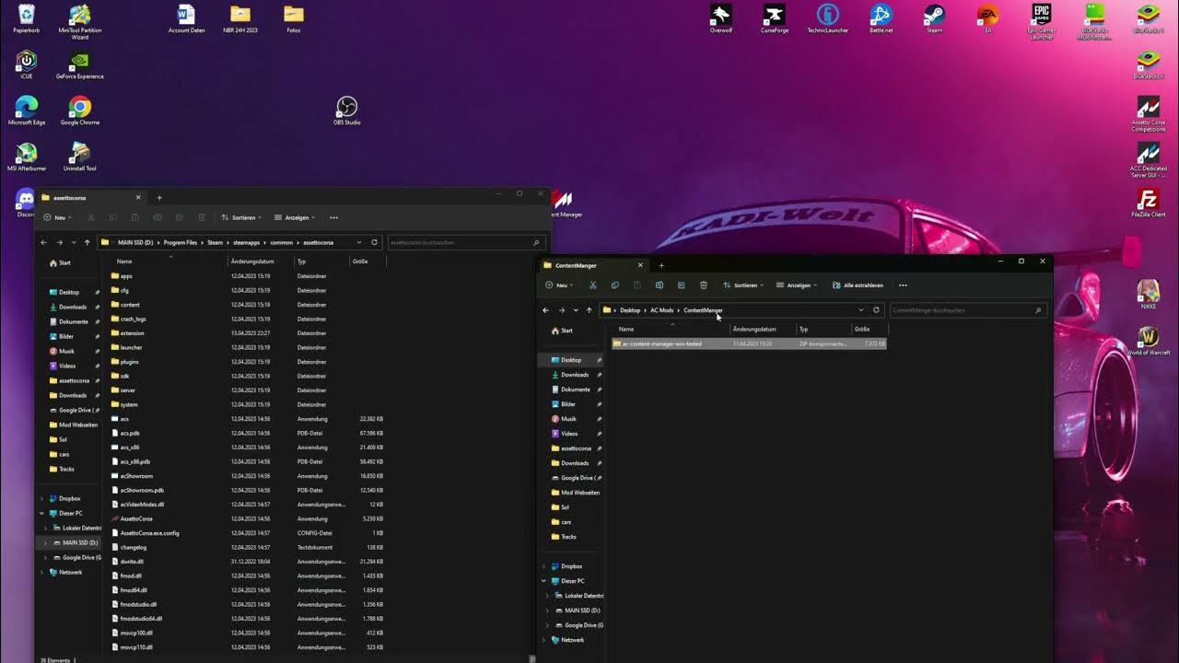Click the Delete trash icon in ContentManger window
1179x663 pixels.
[x=704, y=285]
